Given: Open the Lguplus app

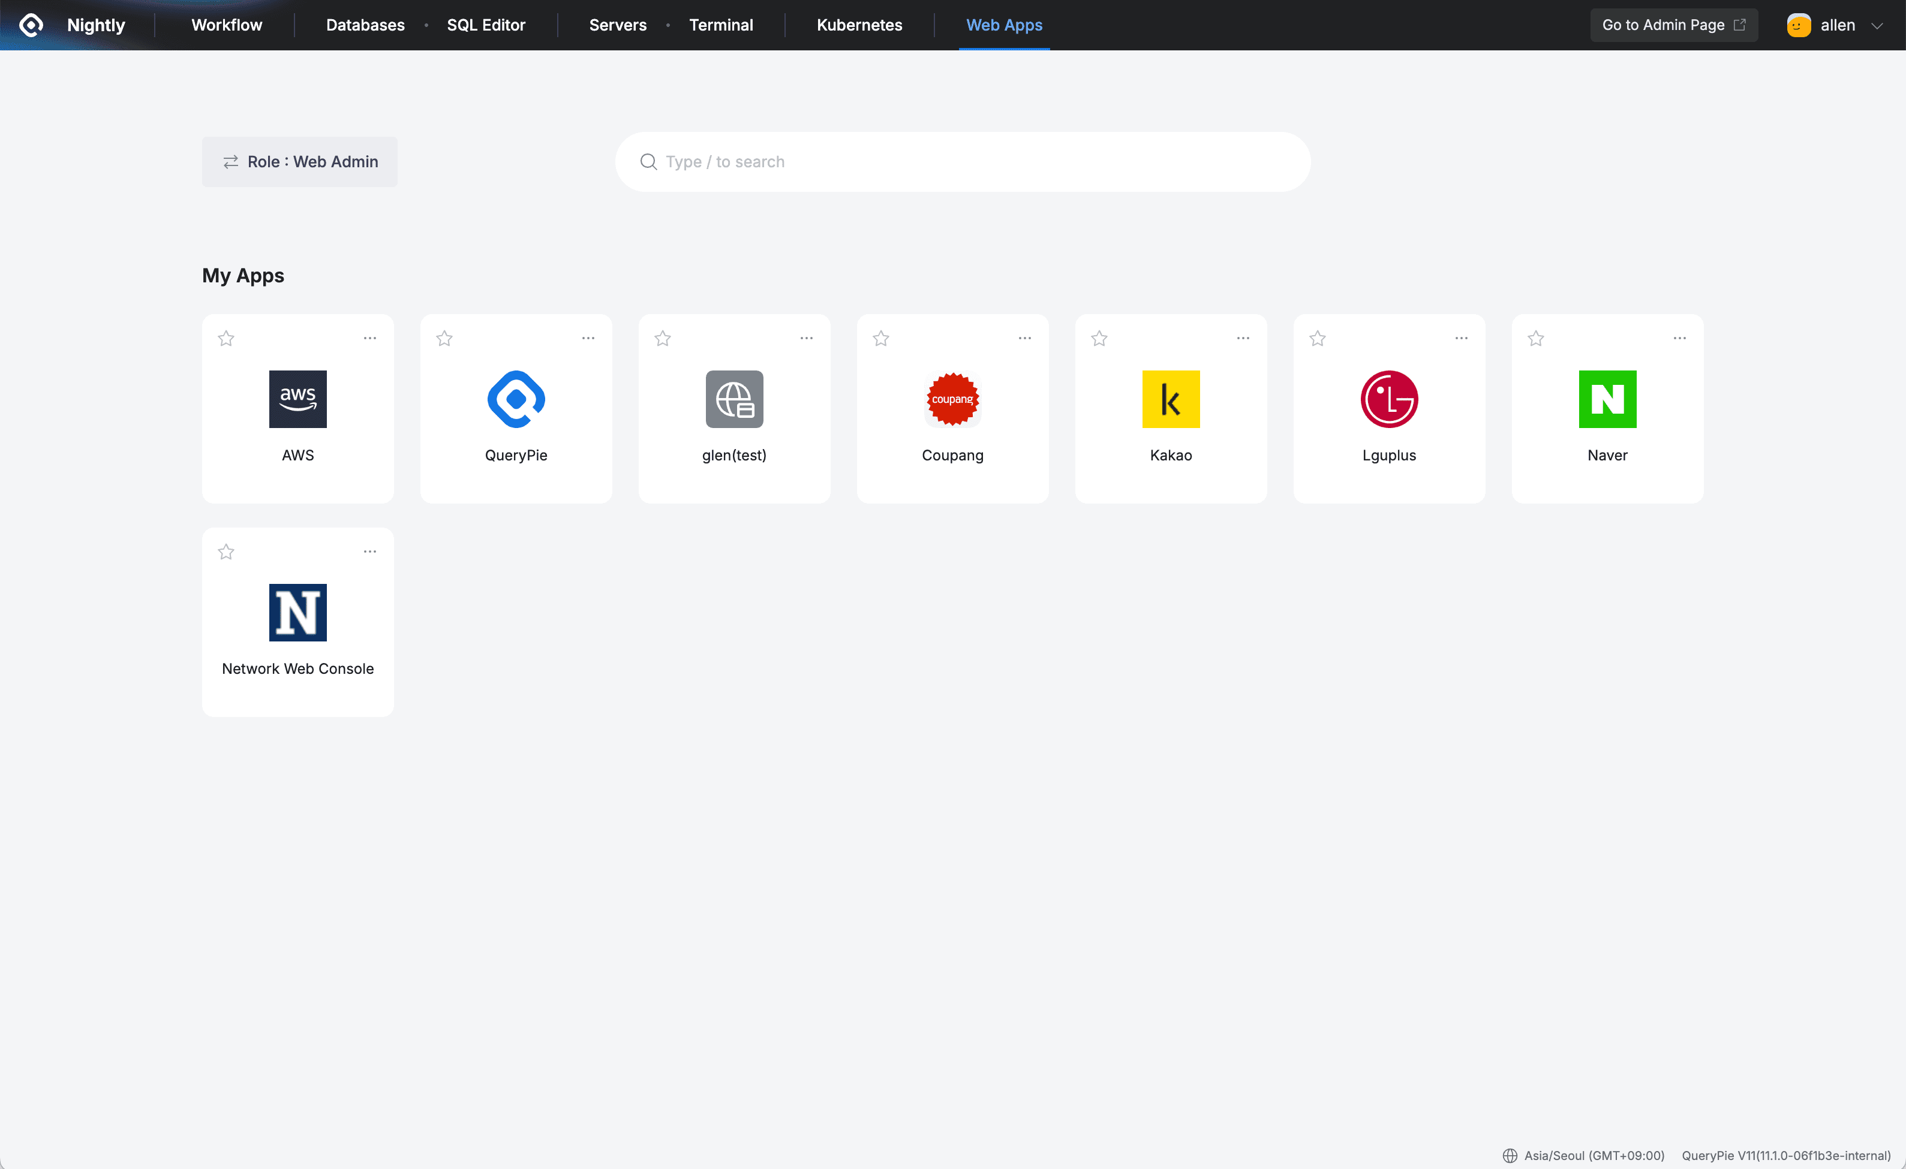Looking at the screenshot, I should [x=1388, y=400].
